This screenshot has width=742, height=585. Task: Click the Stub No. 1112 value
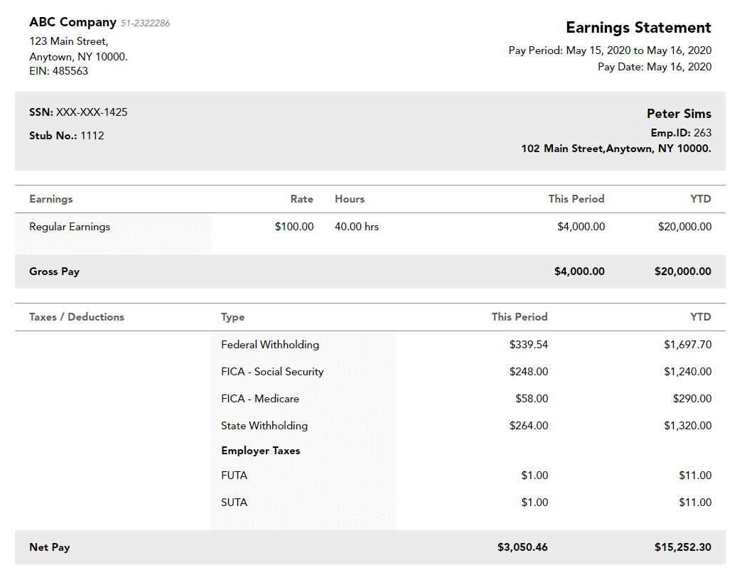pos(92,136)
